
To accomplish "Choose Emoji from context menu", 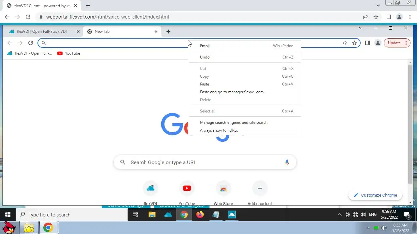I will (245, 46).
